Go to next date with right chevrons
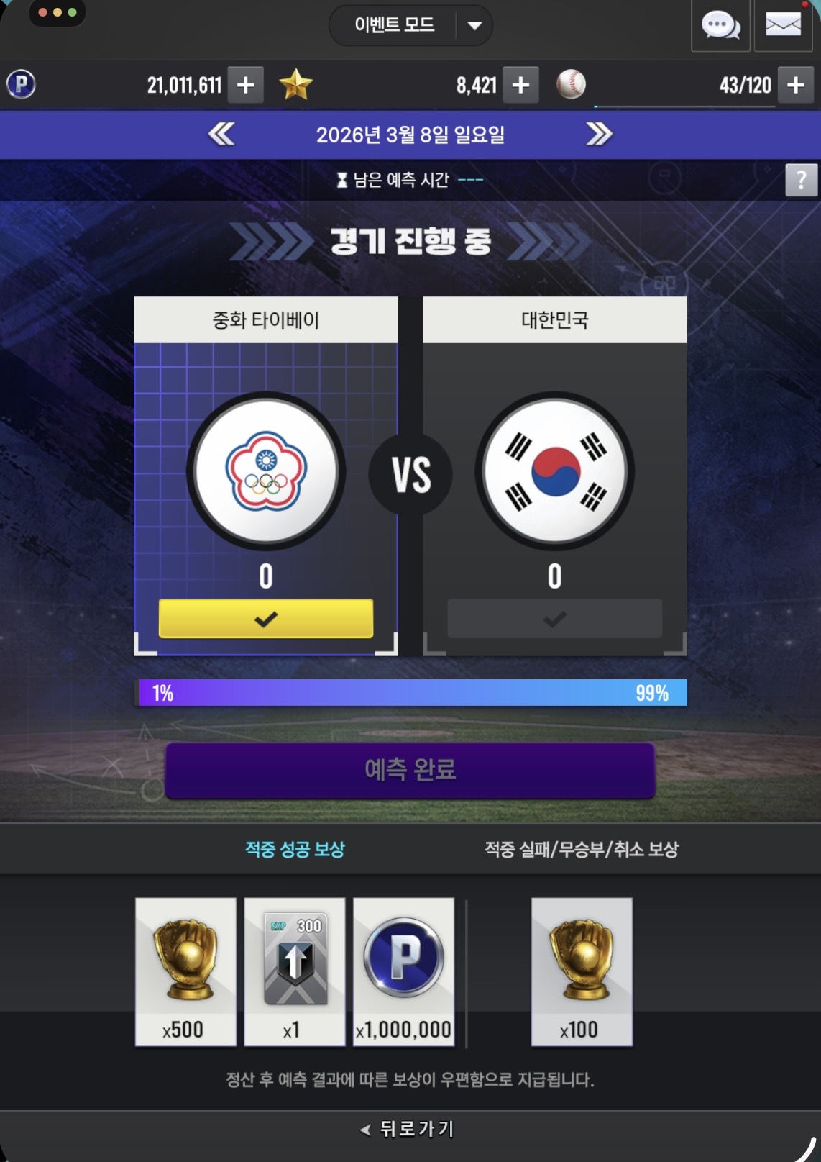This screenshot has width=821, height=1162. (x=599, y=134)
